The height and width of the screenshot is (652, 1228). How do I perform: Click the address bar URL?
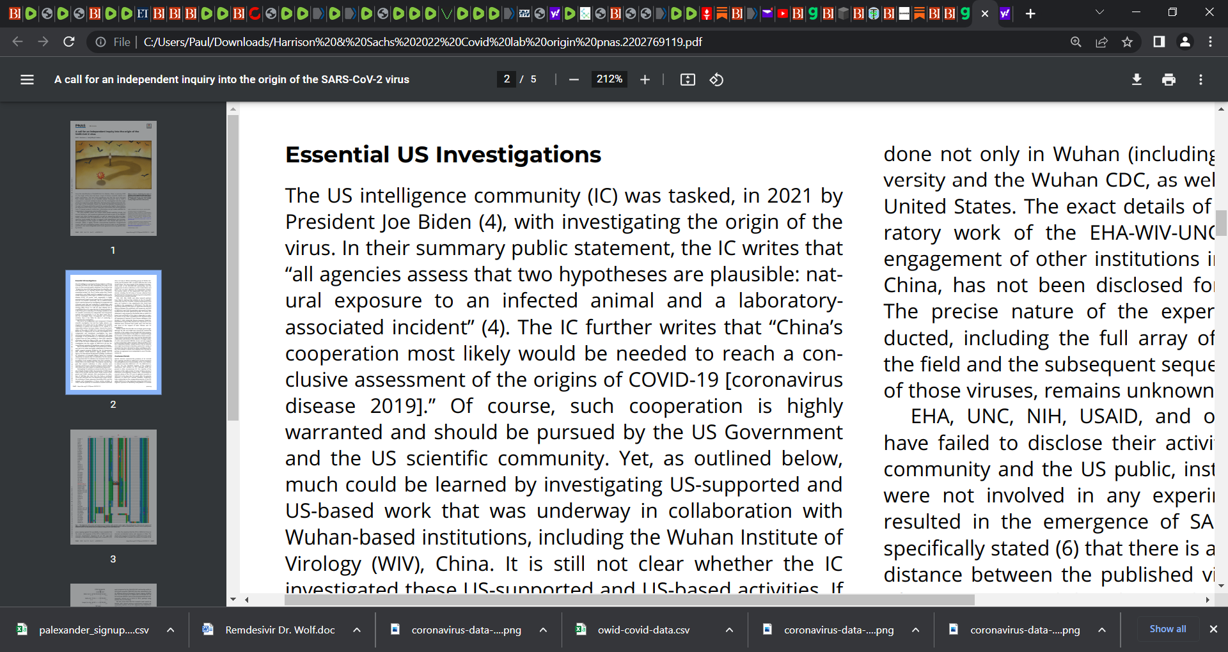click(x=423, y=42)
